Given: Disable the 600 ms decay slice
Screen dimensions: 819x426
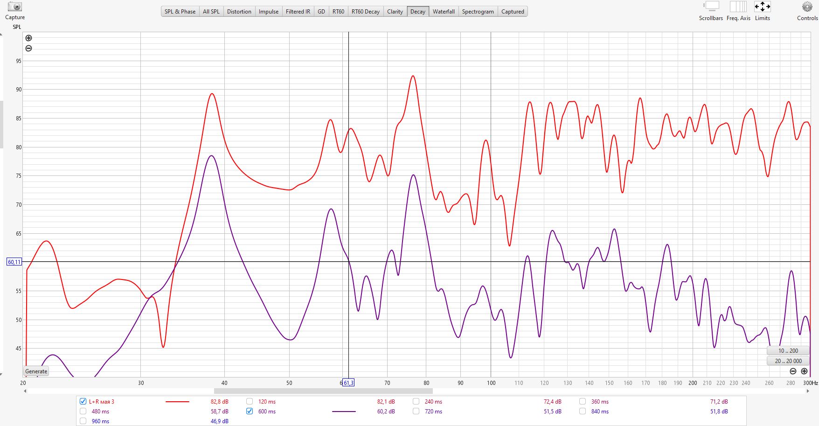Looking at the screenshot, I should (x=250, y=411).
